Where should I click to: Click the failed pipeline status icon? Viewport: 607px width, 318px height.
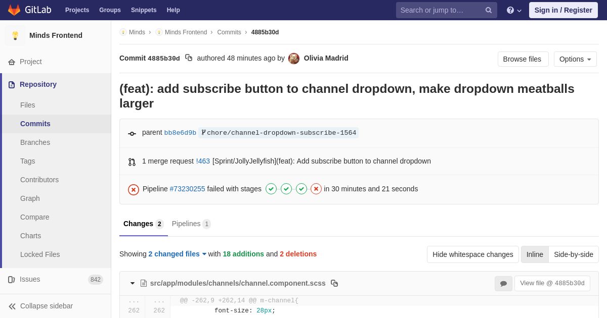pyautogui.click(x=134, y=190)
